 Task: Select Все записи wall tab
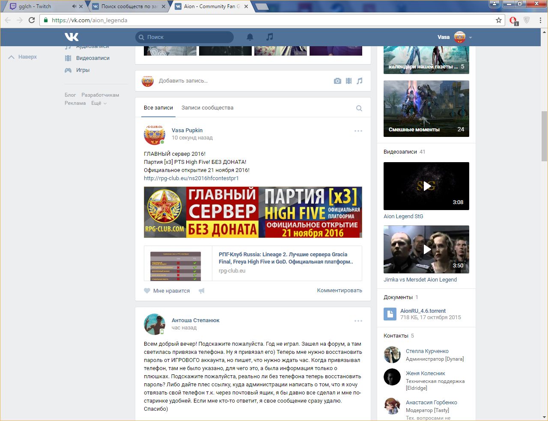point(158,108)
